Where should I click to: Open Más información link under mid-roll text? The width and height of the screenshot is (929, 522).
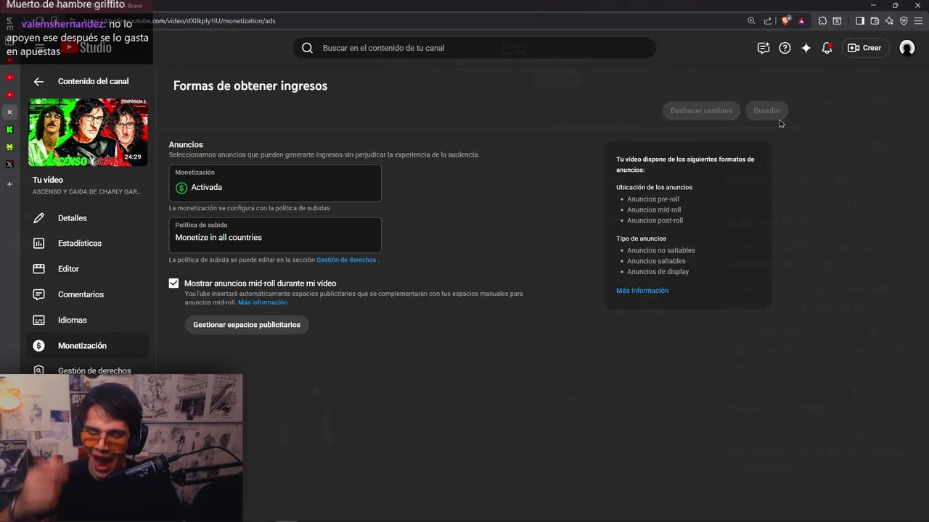click(263, 302)
